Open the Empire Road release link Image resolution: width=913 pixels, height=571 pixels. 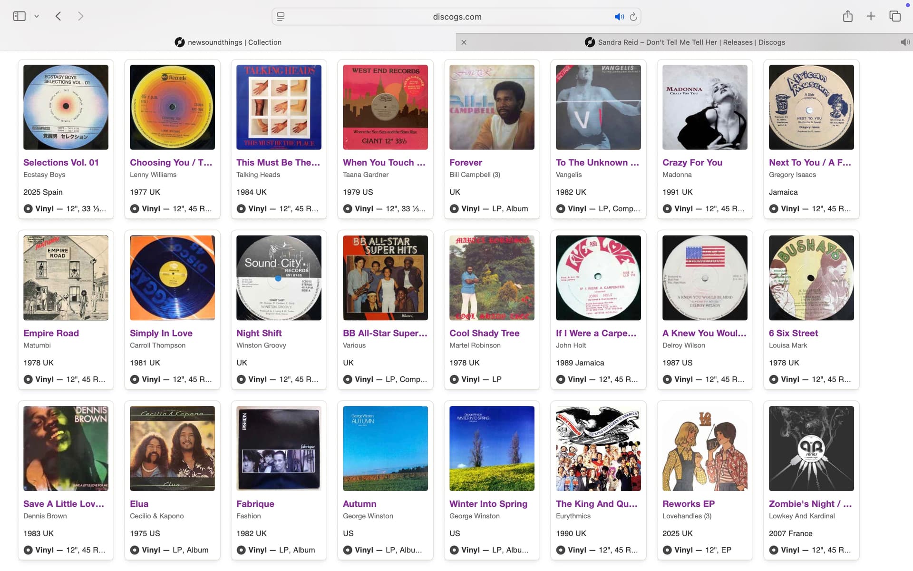[51, 333]
